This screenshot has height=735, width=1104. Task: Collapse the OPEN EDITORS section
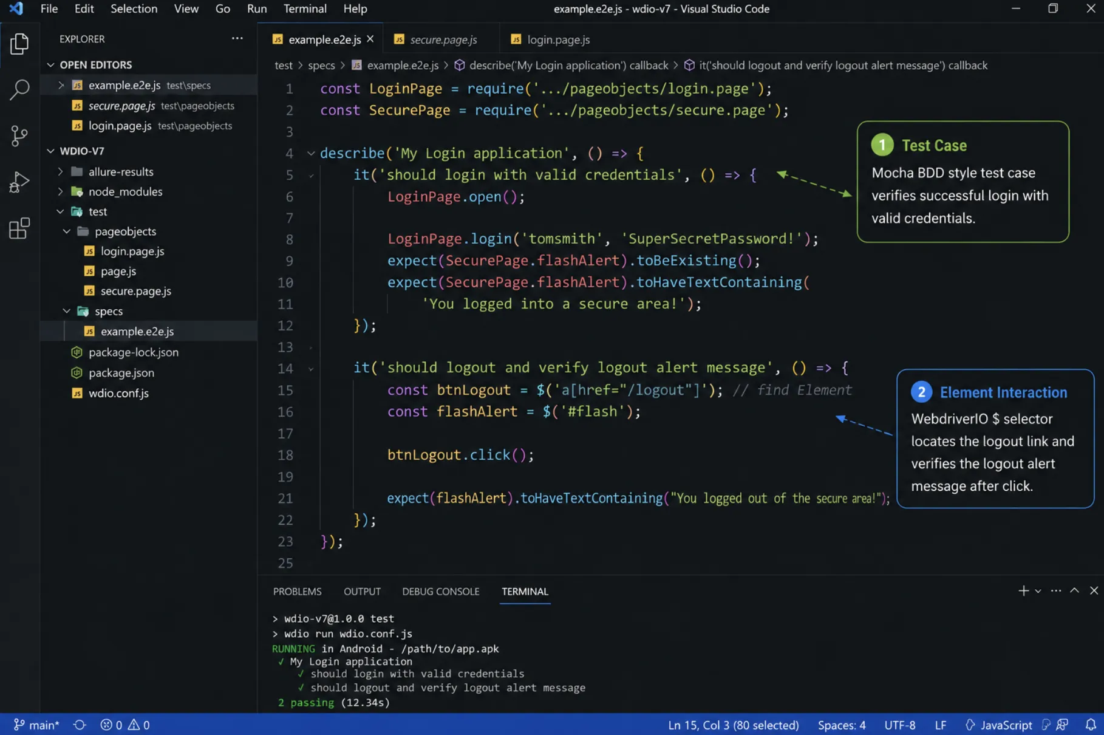[50, 64]
